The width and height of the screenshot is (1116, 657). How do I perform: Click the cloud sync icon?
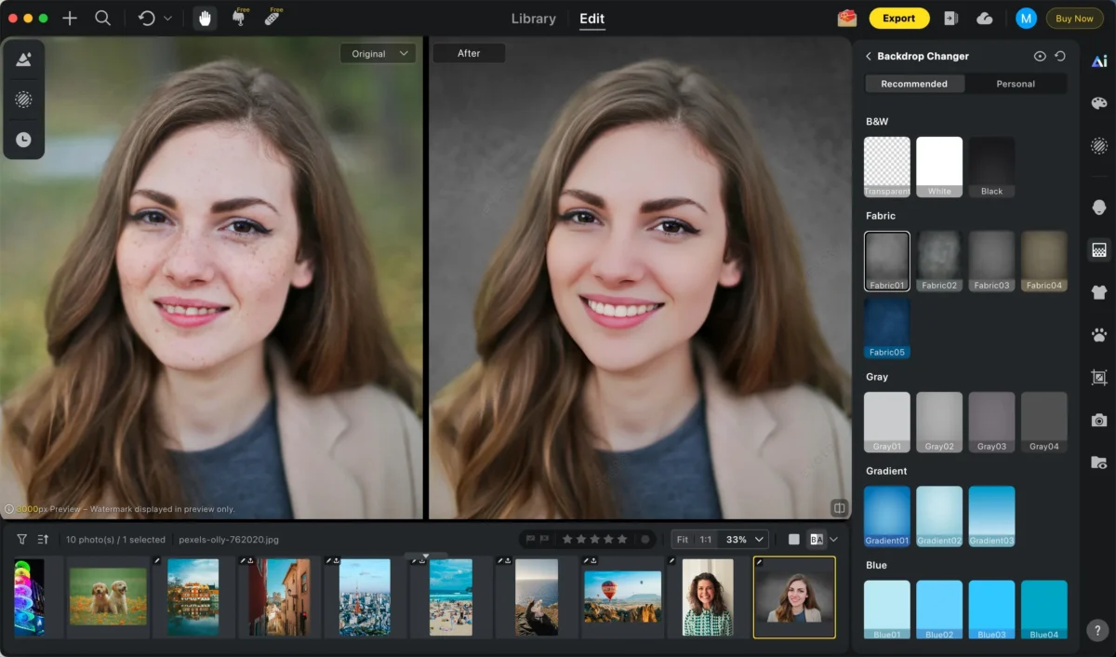984,19
